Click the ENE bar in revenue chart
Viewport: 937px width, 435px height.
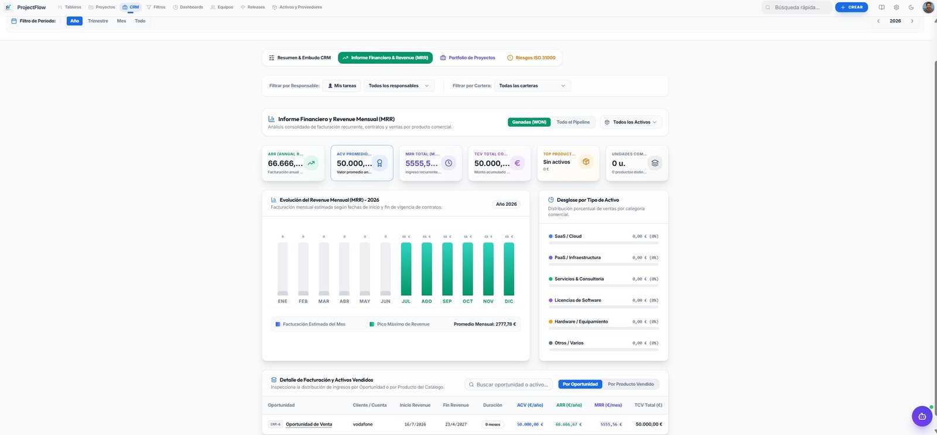[282, 269]
